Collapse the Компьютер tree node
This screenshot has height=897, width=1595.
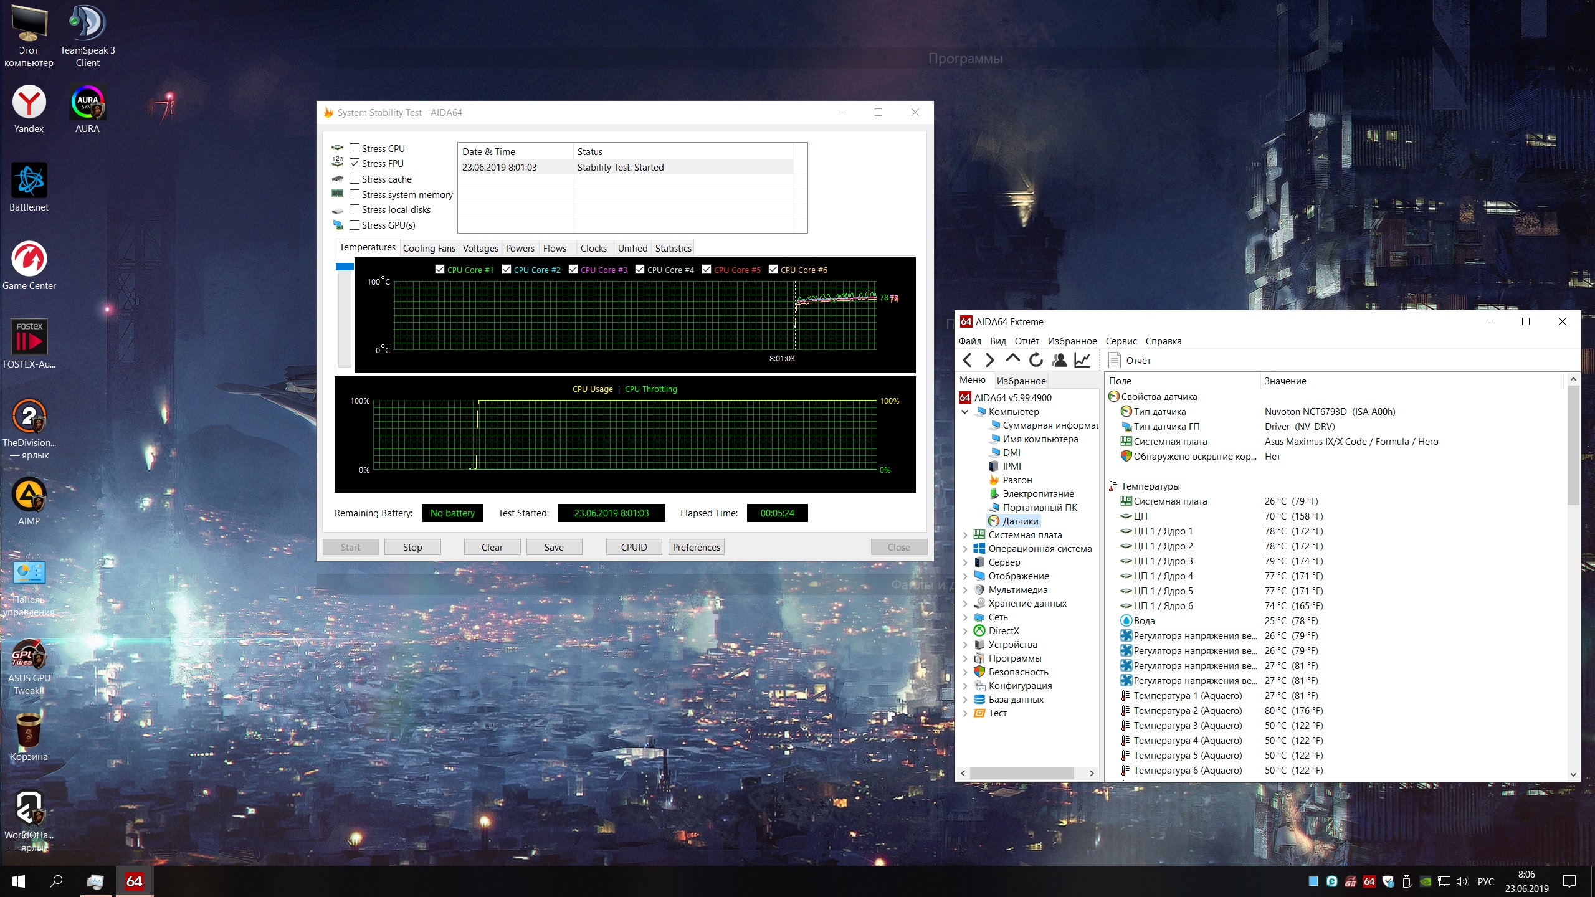point(965,412)
